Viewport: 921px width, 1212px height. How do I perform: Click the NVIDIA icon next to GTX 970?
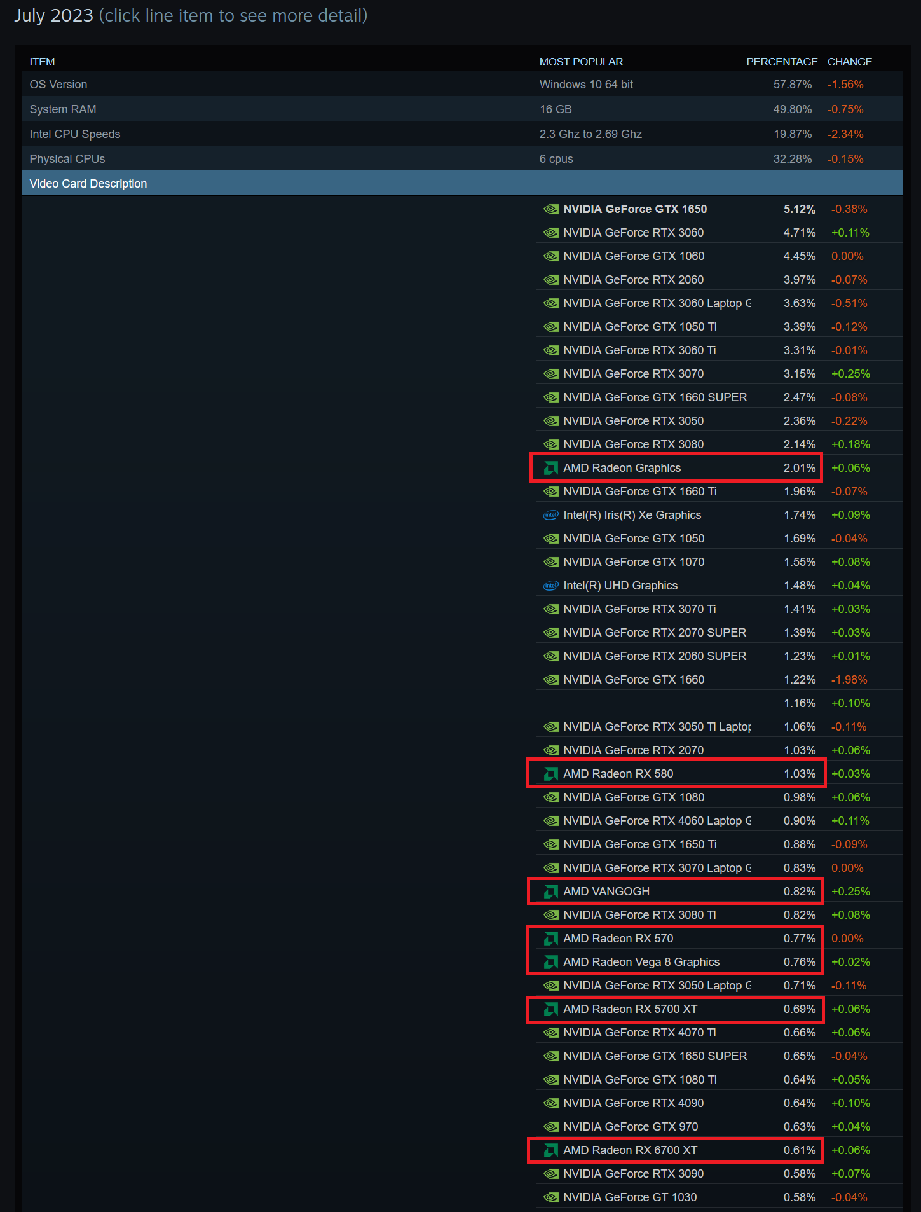[551, 1127]
